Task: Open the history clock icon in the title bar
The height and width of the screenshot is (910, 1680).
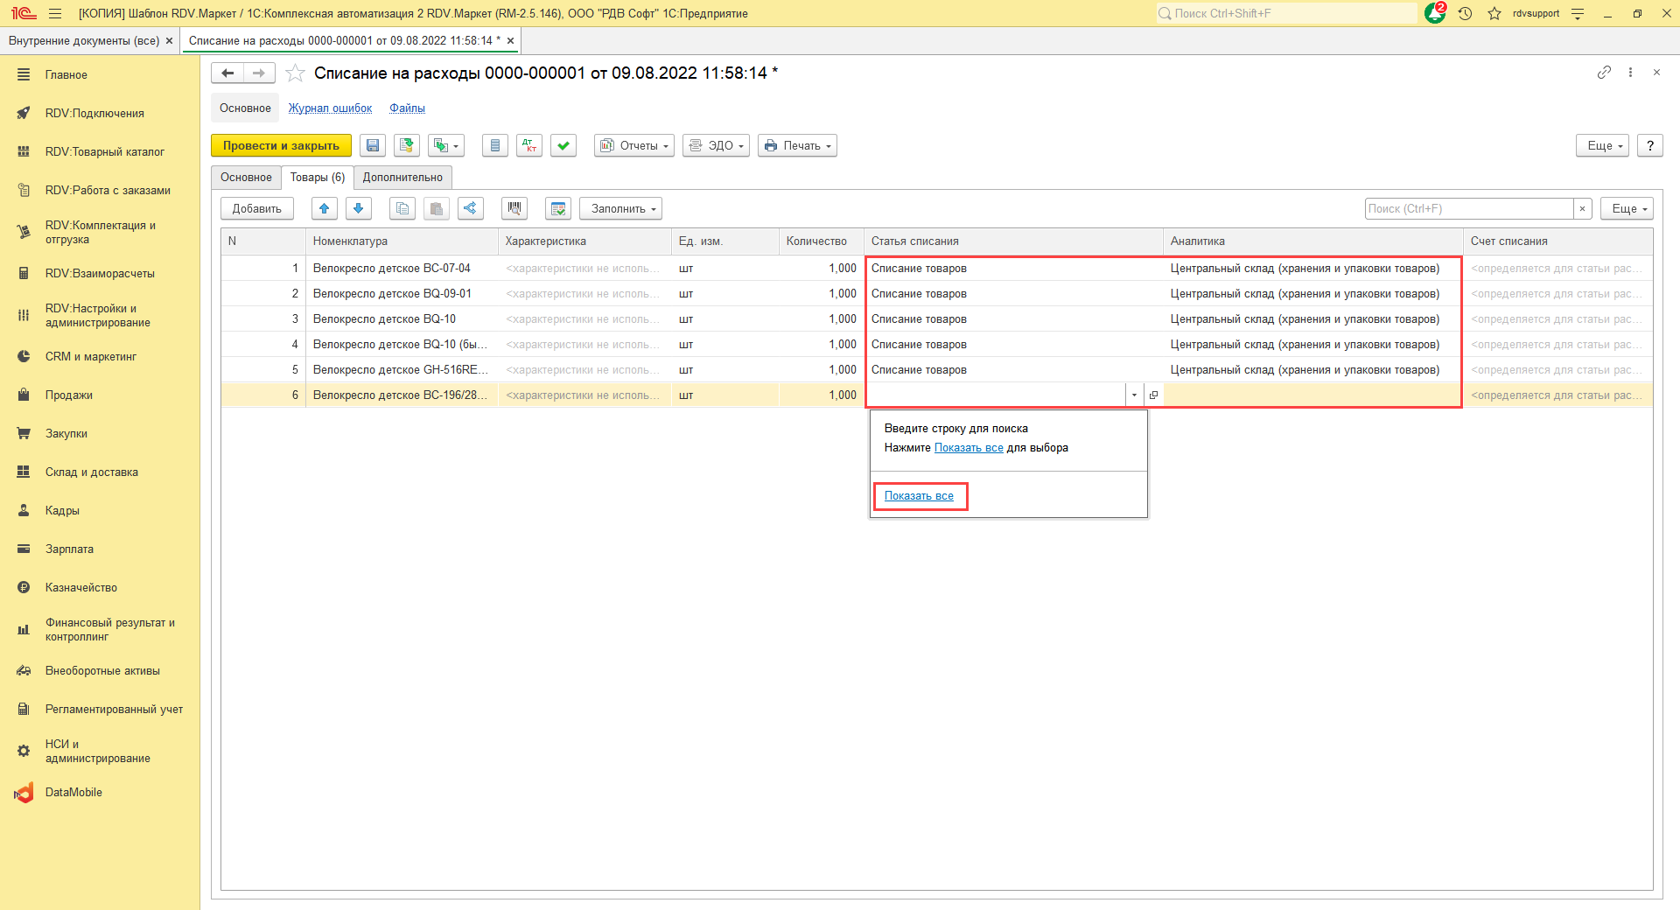Action: [1466, 13]
